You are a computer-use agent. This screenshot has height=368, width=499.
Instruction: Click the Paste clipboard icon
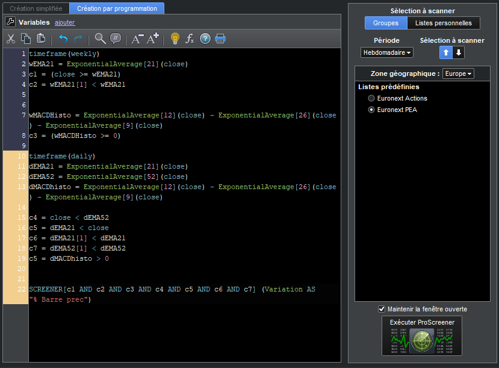point(41,39)
